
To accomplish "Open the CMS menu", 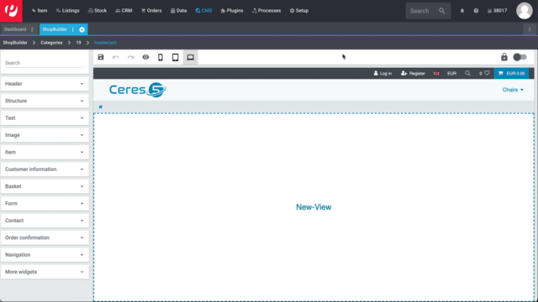I will (203, 11).
